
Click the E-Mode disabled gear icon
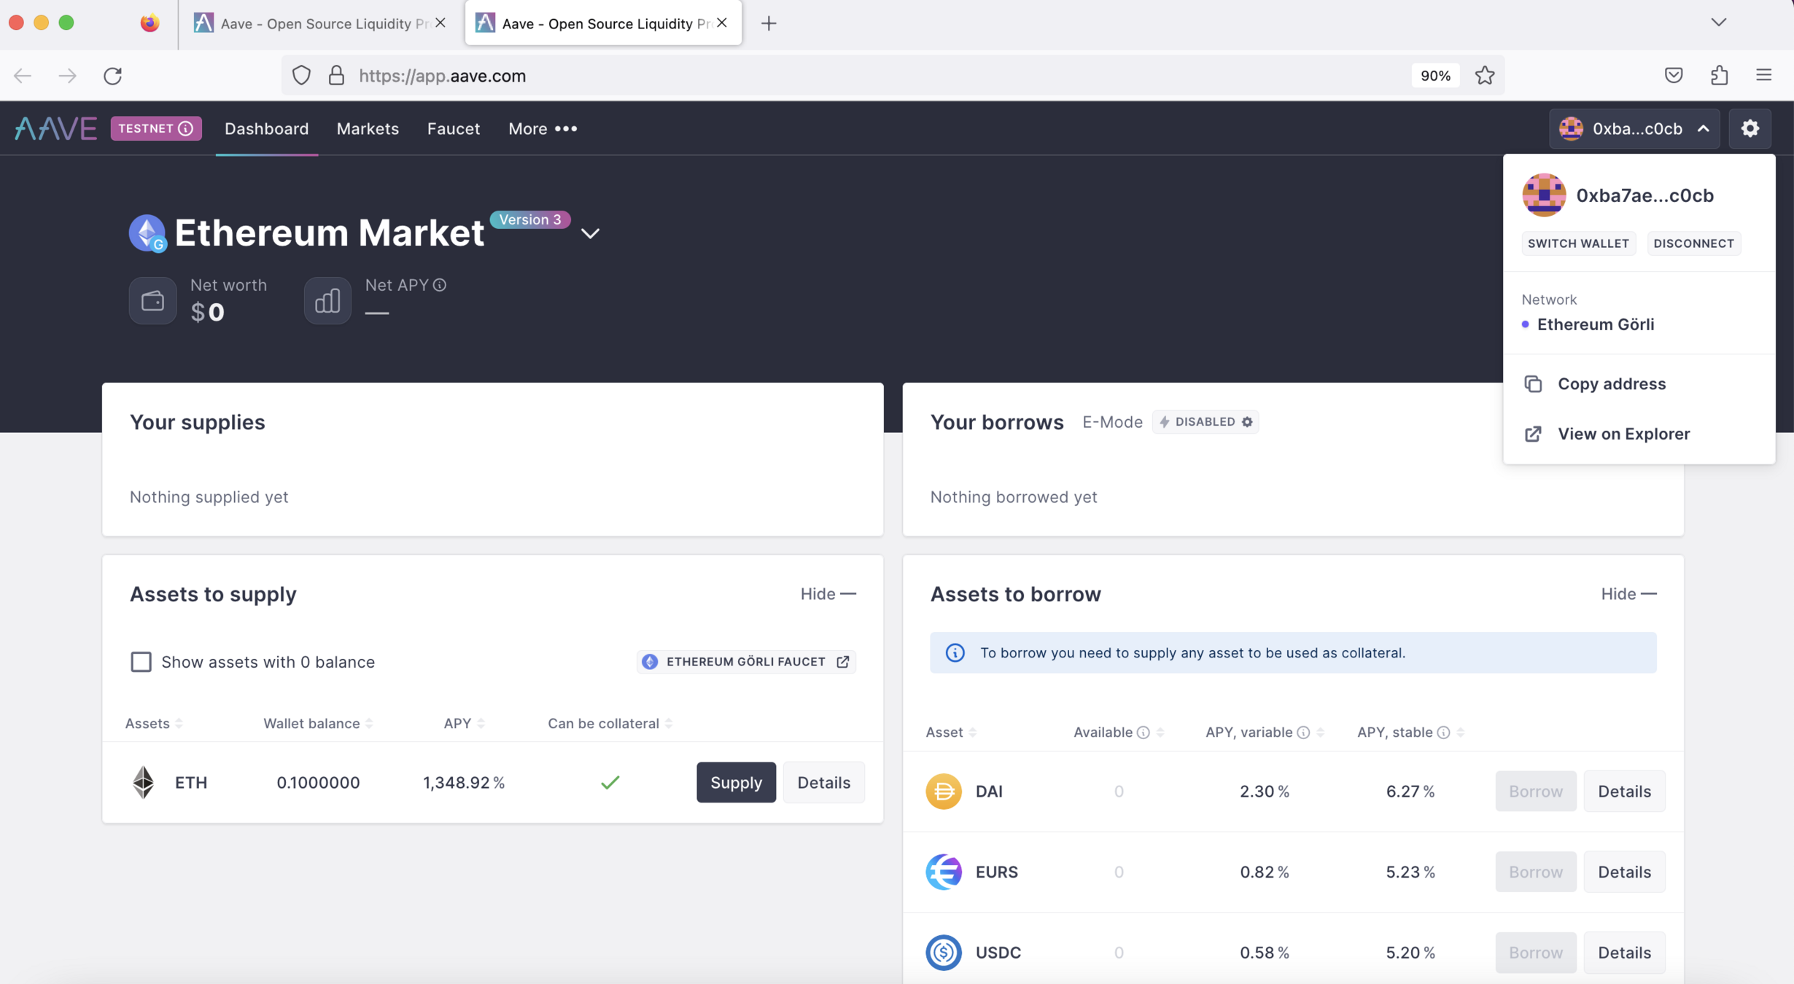tap(1247, 422)
